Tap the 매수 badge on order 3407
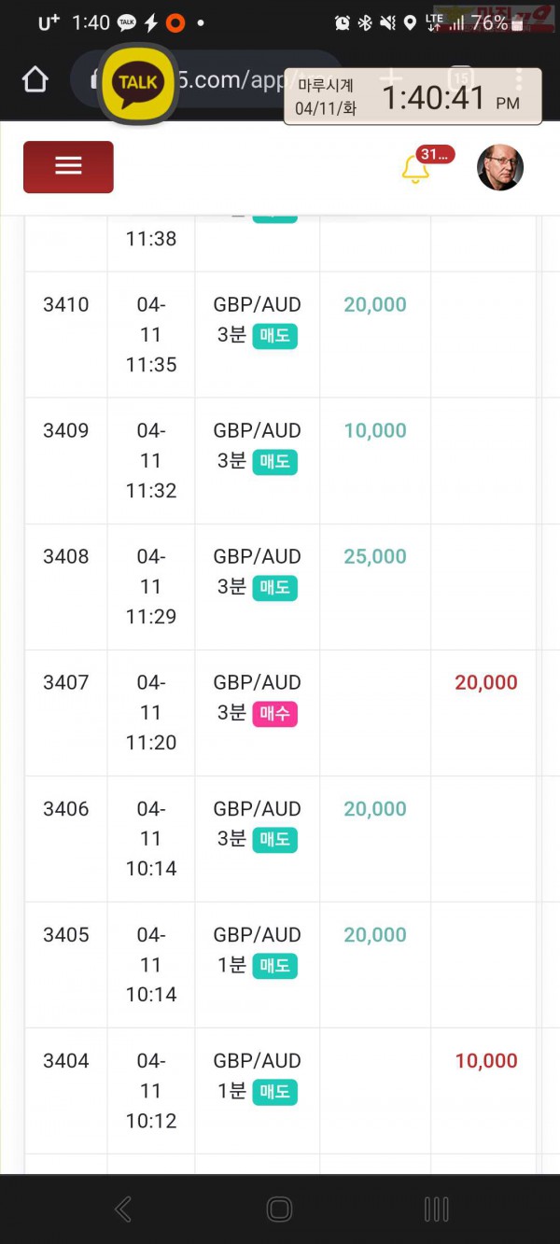Image resolution: width=560 pixels, height=1244 pixels. (274, 714)
